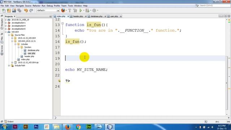Image resolution: width=231 pixels, height=130 pixels.
Task: Launch Adobe Illustrator from the taskbar
Action: coord(26,127)
